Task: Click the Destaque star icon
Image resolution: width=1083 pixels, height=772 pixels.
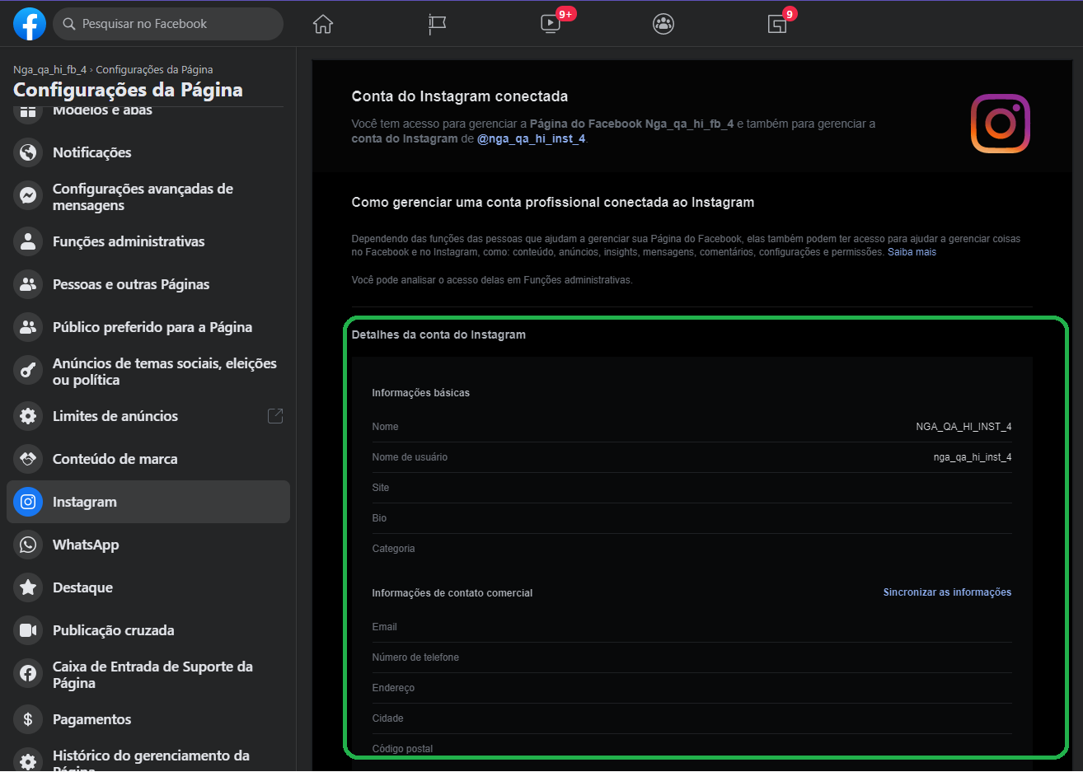Action: pos(28,587)
